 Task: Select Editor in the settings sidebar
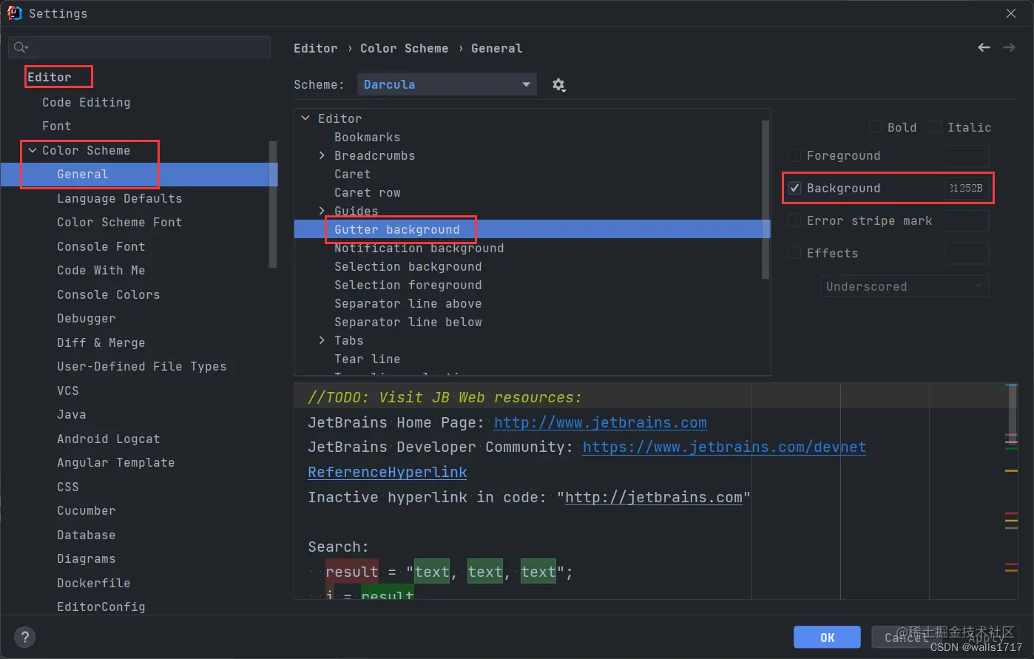[x=50, y=77]
